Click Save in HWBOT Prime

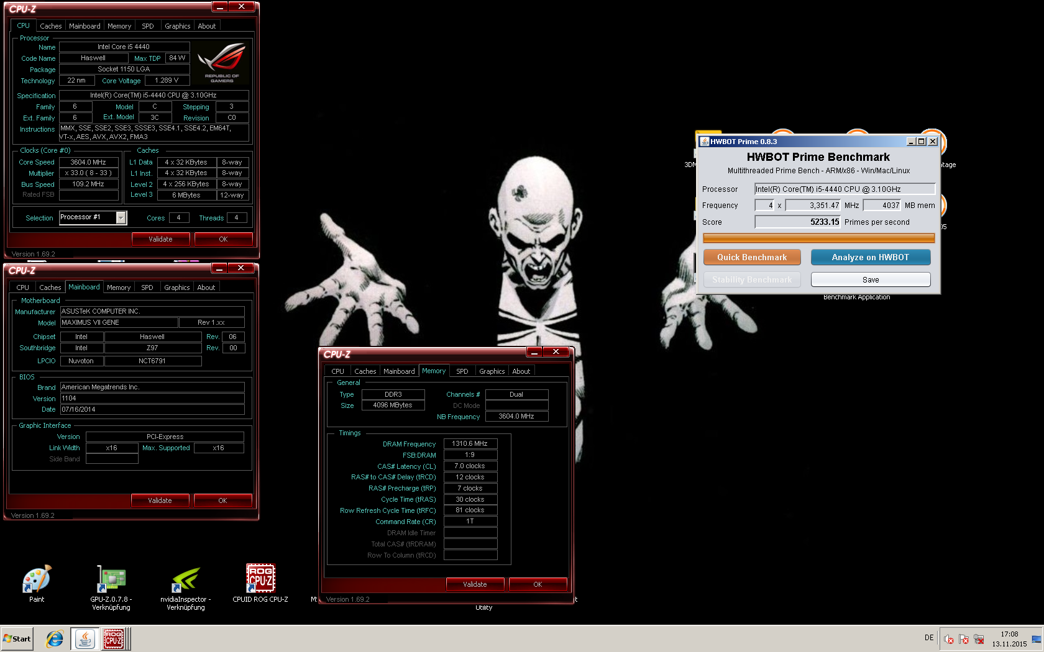click(x=871, y=279)
